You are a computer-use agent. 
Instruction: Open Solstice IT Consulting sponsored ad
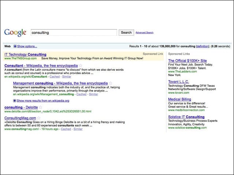tap(186, 117)
